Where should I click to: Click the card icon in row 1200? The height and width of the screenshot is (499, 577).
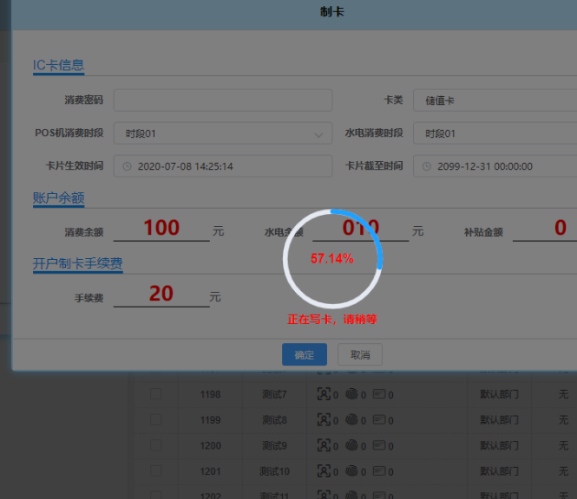pos(379,445)
